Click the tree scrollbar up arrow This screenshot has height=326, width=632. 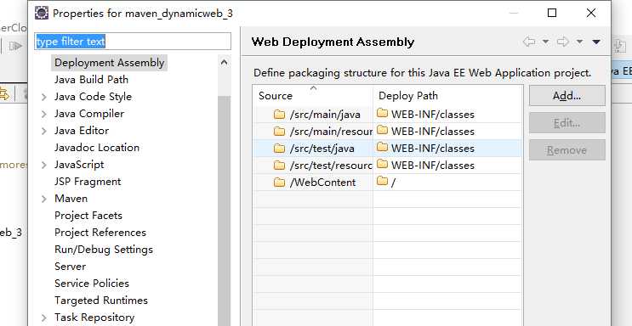pos(224,62)
